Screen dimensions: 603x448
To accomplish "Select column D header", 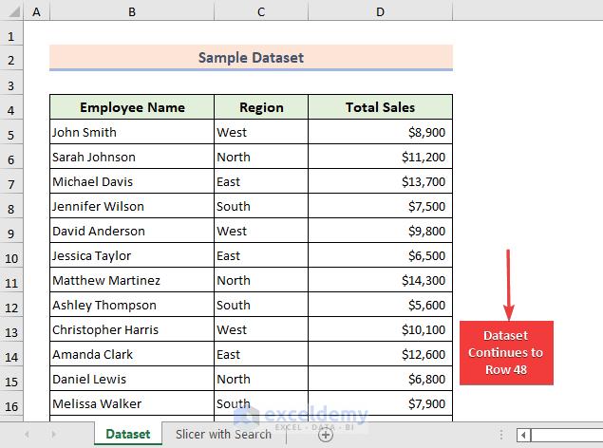I will [381, 11].
